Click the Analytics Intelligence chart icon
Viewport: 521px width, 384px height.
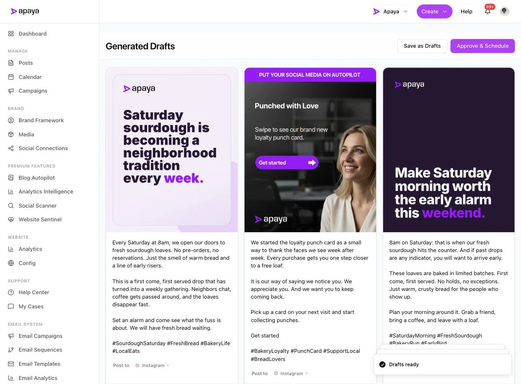[x=11, y=191]
